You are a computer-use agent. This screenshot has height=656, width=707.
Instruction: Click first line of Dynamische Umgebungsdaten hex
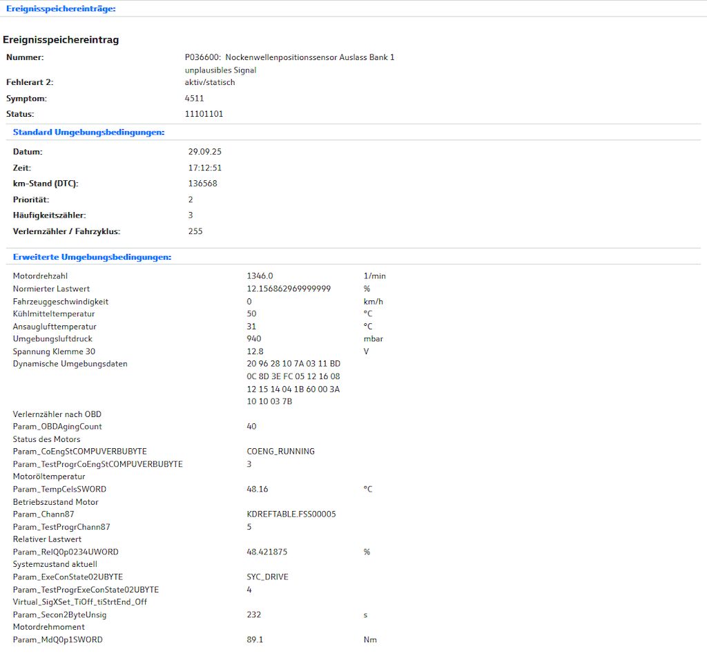pyautogui.click(x=293, y=364)
